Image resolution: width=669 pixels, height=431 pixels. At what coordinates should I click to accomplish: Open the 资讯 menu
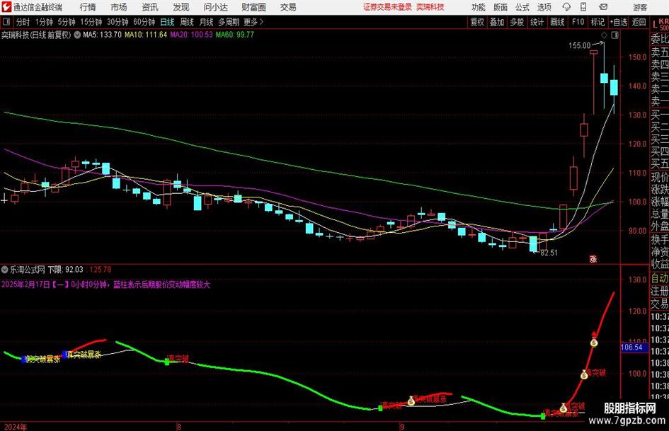pos(150,7)
